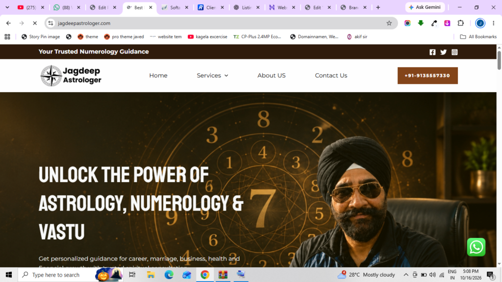This screenshot has width=502, height=282.
Task: Open the Chrome three-dot menu
Action: (493, 23)
